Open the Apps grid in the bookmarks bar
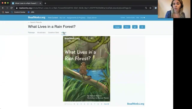192x109 pixels. 5,12
